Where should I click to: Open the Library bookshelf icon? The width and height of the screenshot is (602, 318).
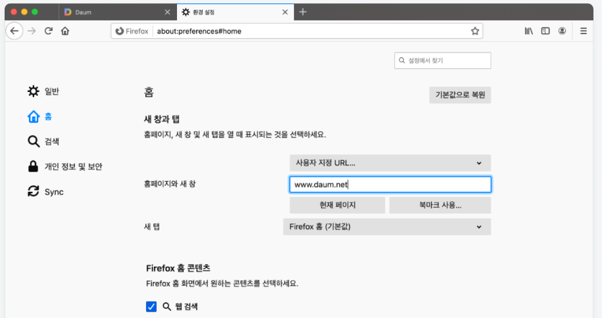[x=529, y=31]
